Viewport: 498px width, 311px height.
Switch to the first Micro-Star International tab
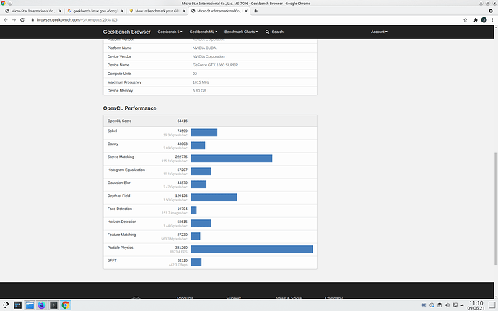click(33, 11)
